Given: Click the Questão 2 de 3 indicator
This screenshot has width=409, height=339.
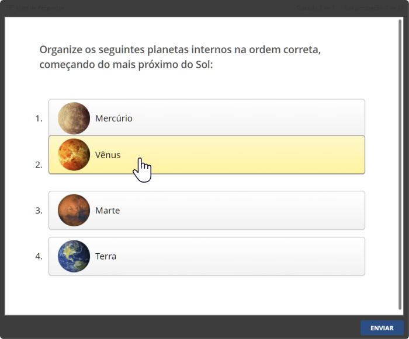Looking at the screenshot, I should (316, 8).
